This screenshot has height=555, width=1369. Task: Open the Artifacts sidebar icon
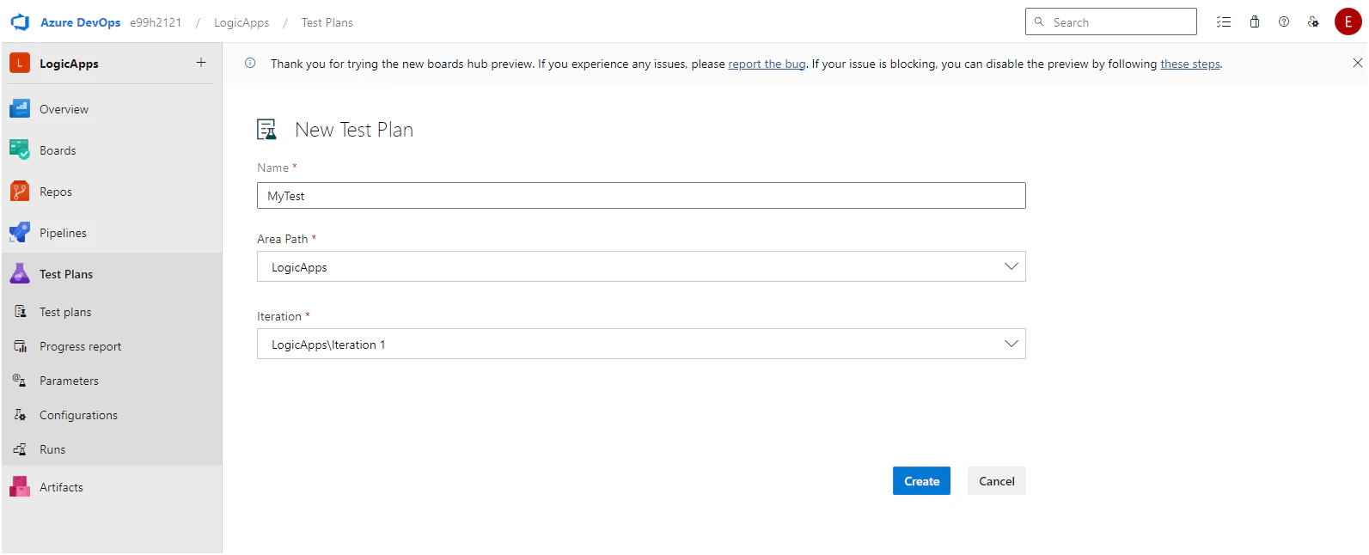click(20, 487)
